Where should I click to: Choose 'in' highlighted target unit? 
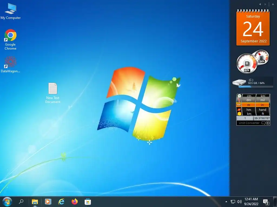262,105
